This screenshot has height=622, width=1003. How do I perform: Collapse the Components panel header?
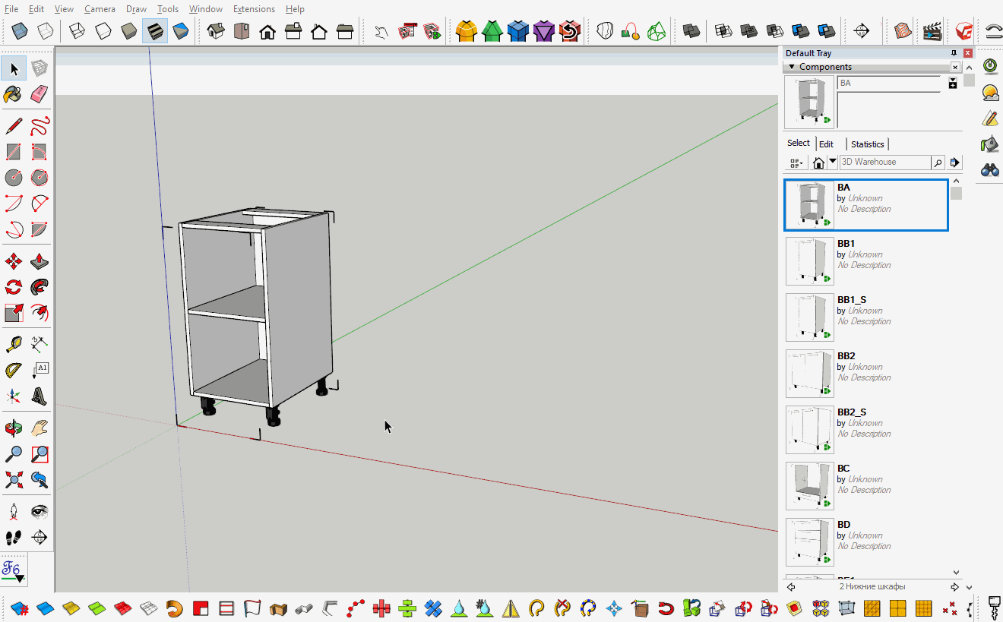pyautogui.click(x=793, y=66)
